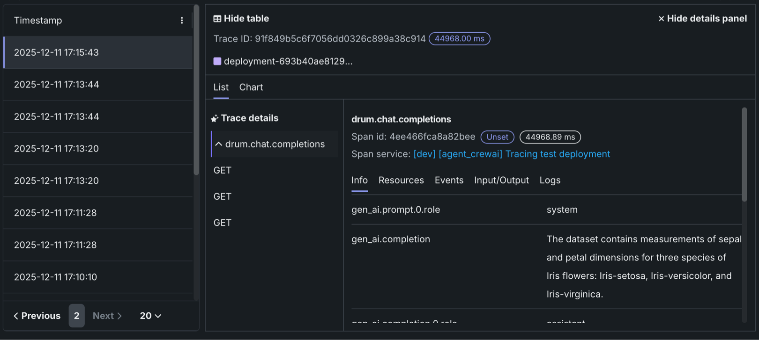The width and height of the screenshot is (759, 340).
Task: Click the Next page chevron
Action: (x=119, y=316)
